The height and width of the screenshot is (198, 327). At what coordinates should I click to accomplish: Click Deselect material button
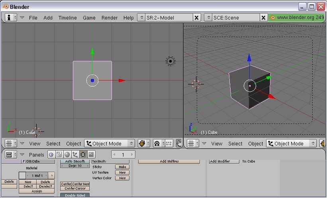(45, 186)
